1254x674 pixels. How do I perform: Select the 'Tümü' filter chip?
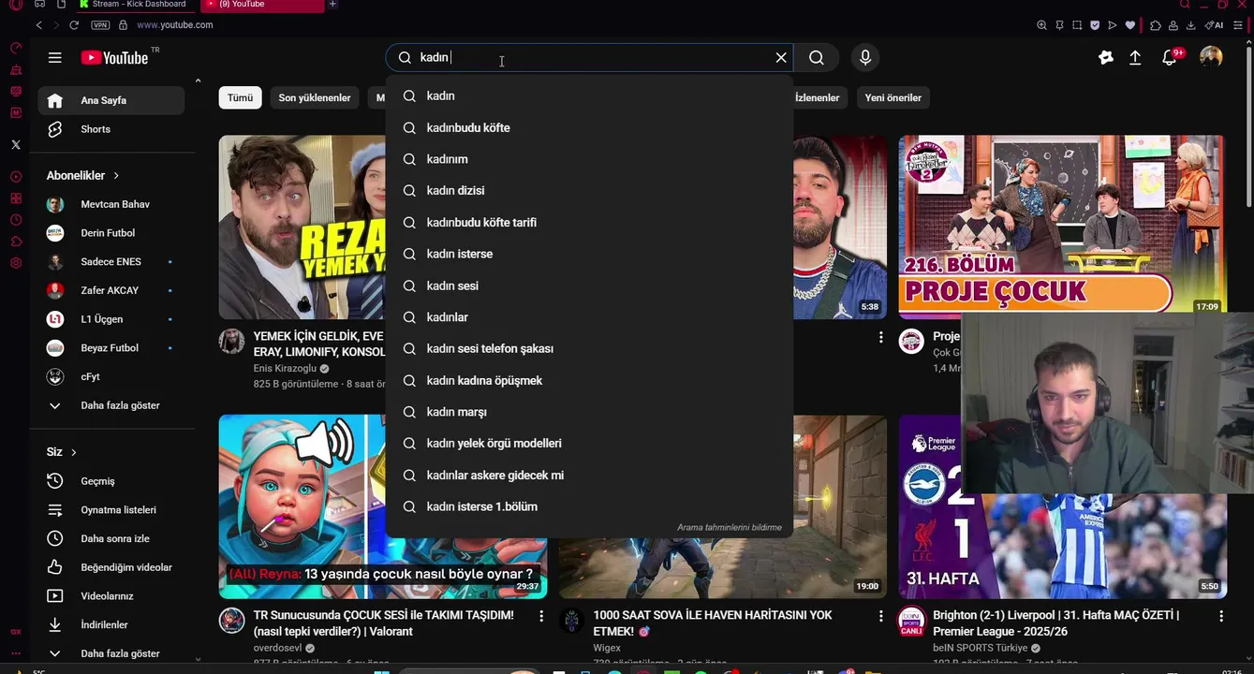coord(240,97)
